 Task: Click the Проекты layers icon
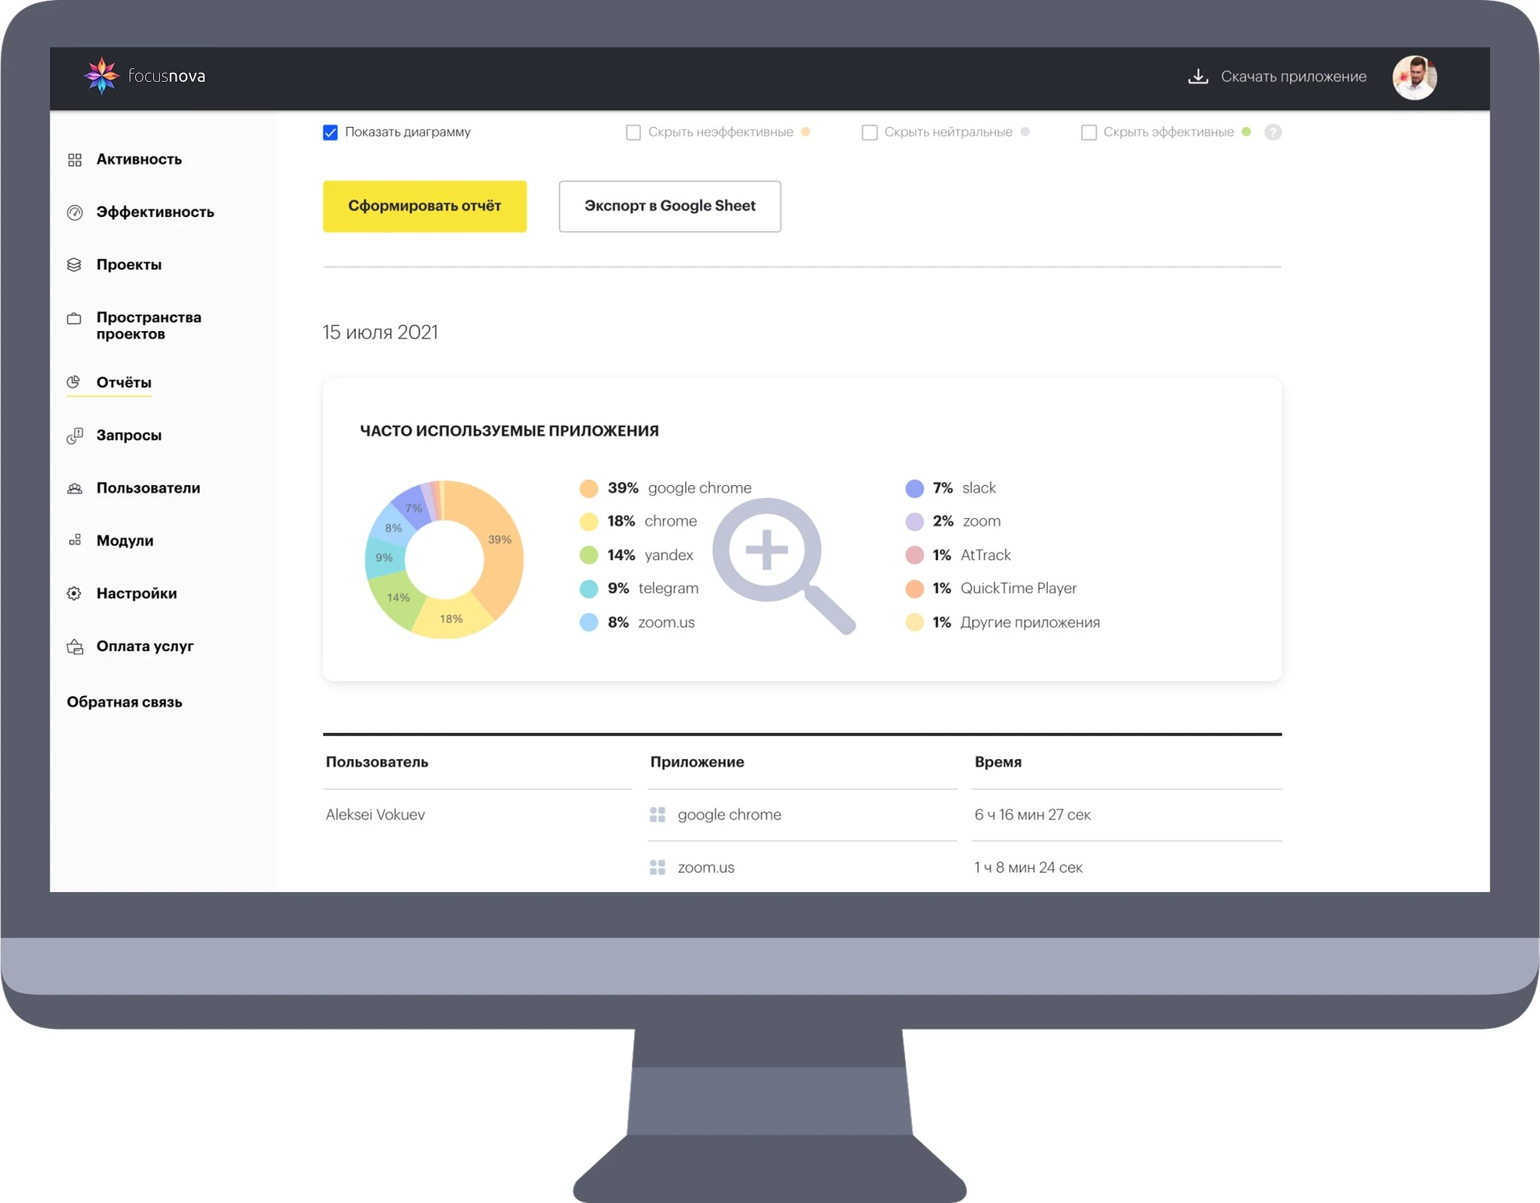pos(74,265)
